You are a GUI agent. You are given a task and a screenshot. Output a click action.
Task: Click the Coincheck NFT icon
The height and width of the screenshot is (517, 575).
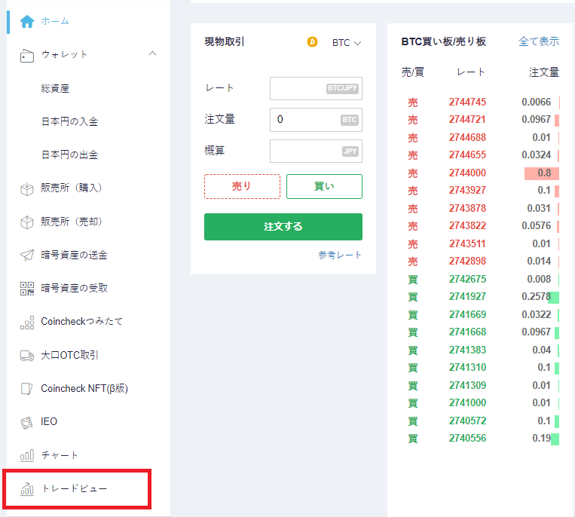coord(27,388)
